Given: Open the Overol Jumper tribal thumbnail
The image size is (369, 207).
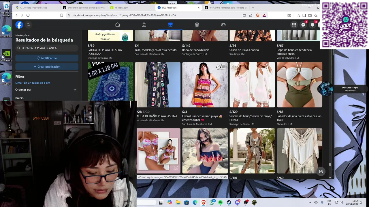Looking at the screenshot, I should click(x=205, y=85).
